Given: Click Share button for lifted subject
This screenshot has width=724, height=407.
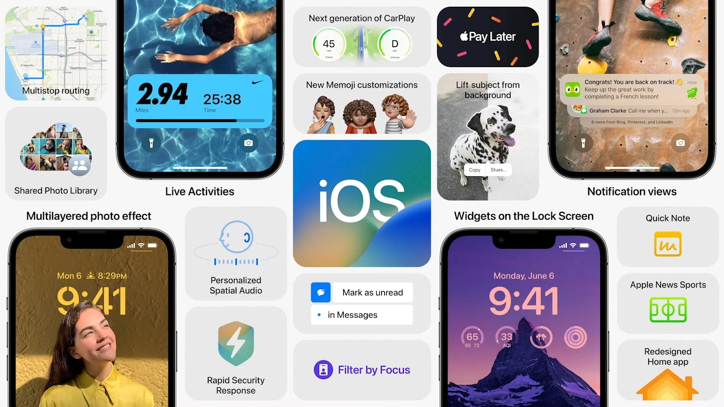Looking at the screenshot, I should coord(498,170).
